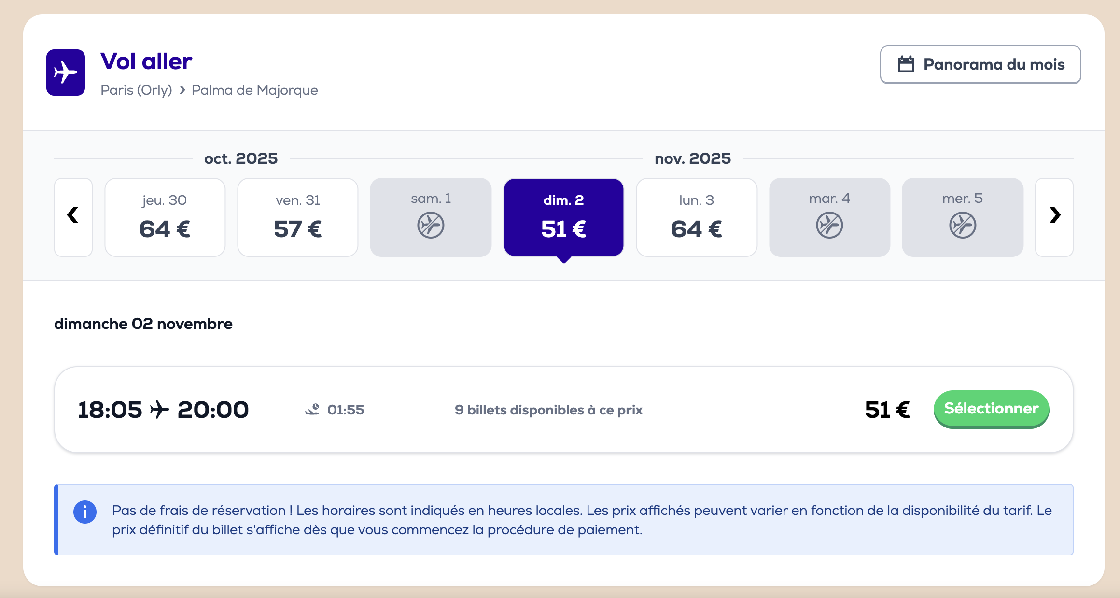
Task: Click the breadcrumb chevron after Paris (Orly)
Action: (x=182, y=90)
